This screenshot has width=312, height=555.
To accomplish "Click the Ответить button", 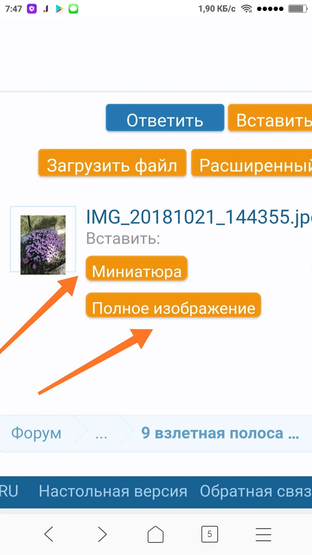I will [165, 118].
